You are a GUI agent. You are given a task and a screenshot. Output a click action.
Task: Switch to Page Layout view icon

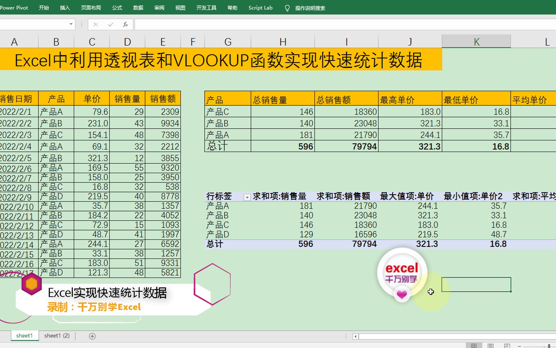pyautogui.click(x=491, y=346)
